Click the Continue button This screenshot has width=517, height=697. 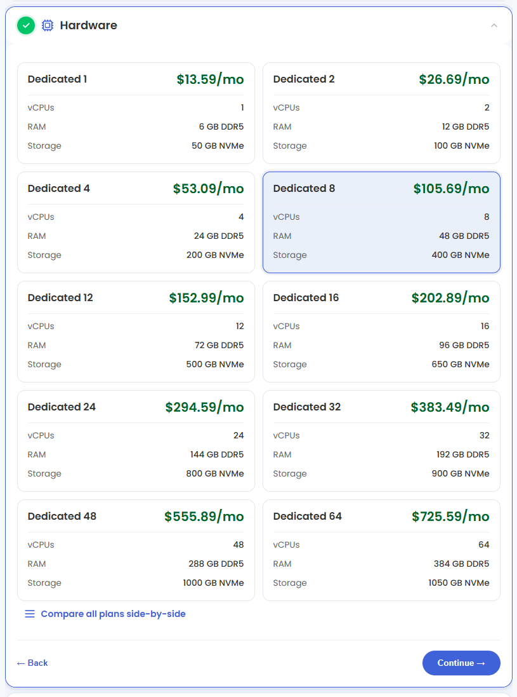click(461, 663)
